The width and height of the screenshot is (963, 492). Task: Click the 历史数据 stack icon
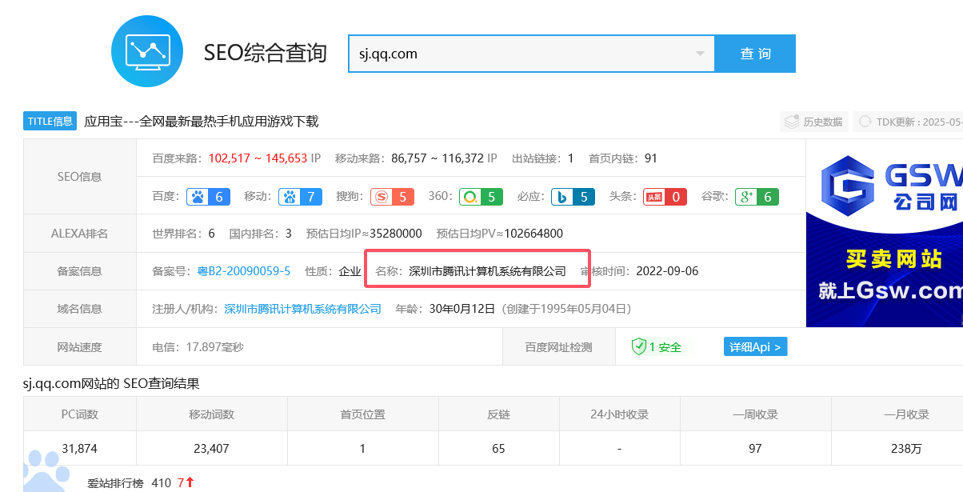click(792, 122)
